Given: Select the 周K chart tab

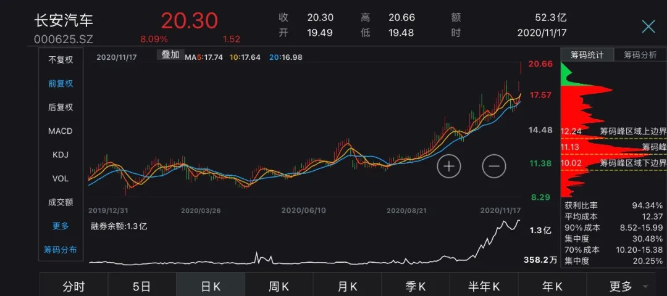Looking at the screenshot, I should pyautogui.click(x=279, y=287).
